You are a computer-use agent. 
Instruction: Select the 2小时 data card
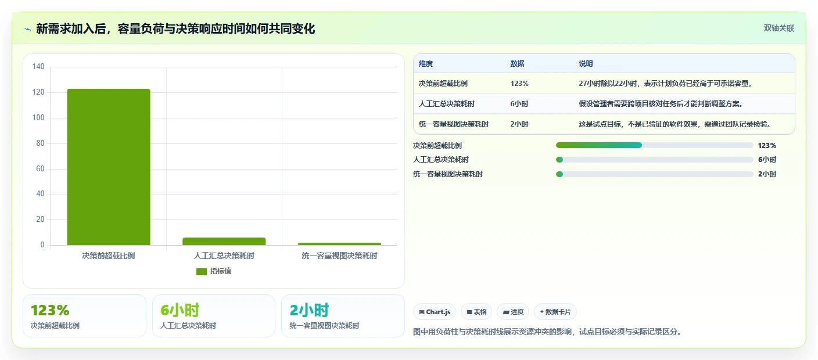pyautogui.click(x=343, y=316)
